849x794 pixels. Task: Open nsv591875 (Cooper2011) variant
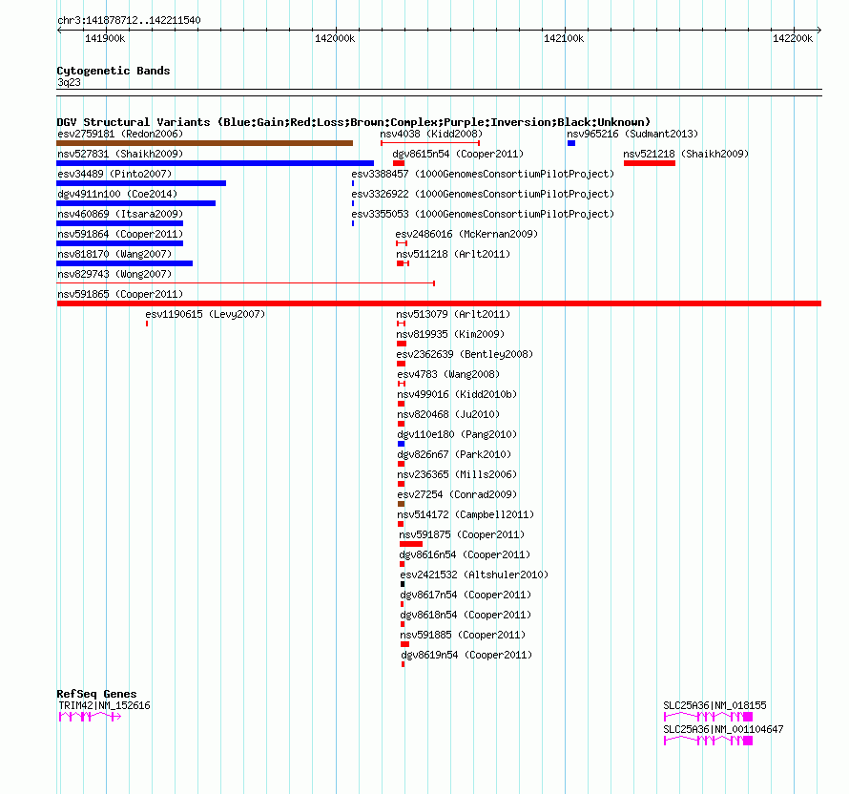[x=462, y=534]
